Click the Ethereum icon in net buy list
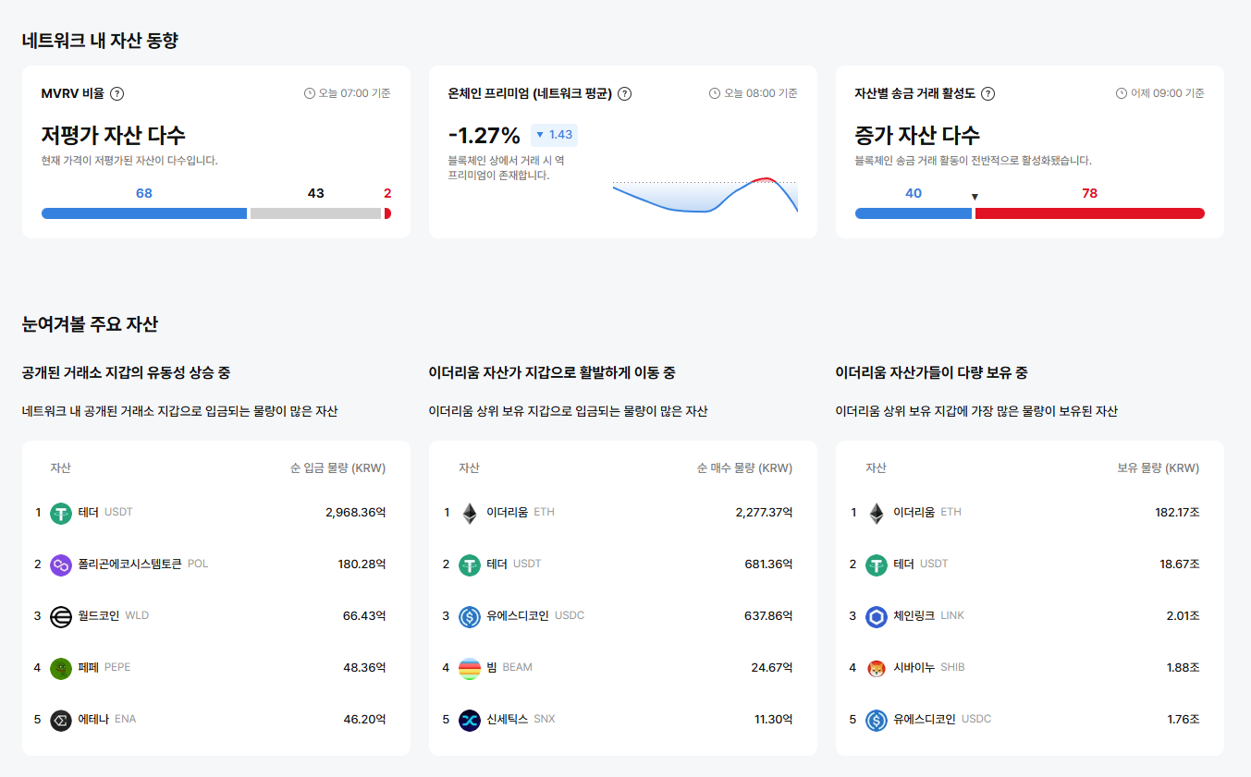The height and width of the screenshot is (777, 1251). pos(469,512)
